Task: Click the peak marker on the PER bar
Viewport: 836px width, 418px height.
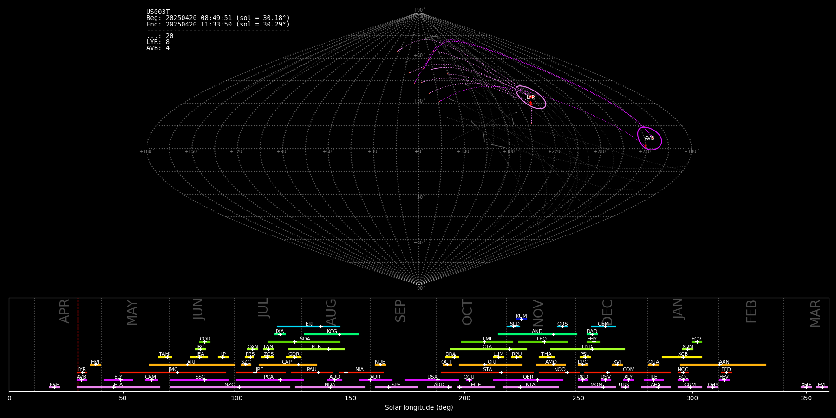Action: tap(329, 349)
